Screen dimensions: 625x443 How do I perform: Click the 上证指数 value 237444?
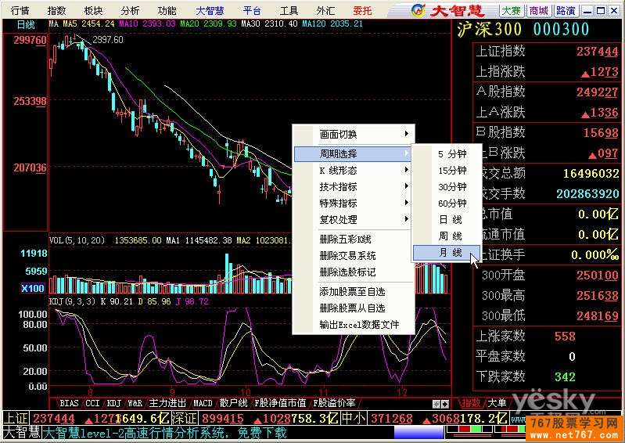[x=597, y=52]
